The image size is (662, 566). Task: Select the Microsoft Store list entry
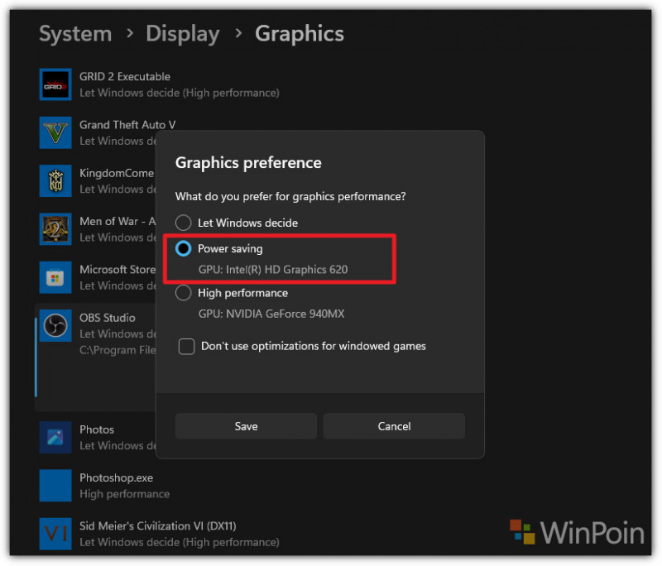(98, 277)
